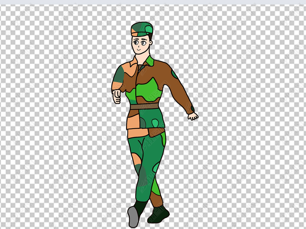The height and width of the screenshot is (229, 306).
Task: Click the light gray bar at the top
Action: pyautogui.click(x=153, y=2)
